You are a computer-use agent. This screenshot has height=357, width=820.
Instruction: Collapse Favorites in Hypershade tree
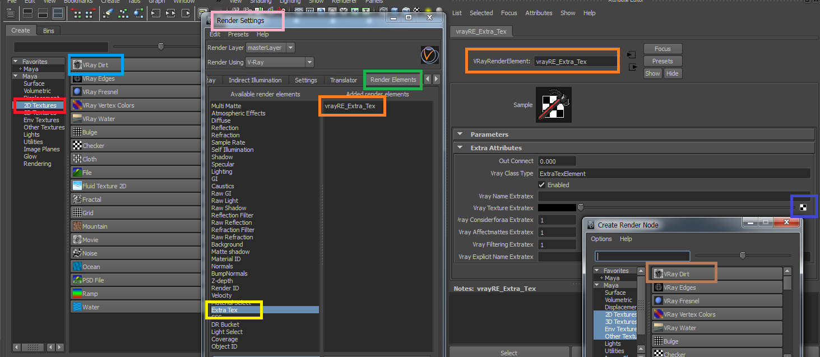tap(17, 62)
